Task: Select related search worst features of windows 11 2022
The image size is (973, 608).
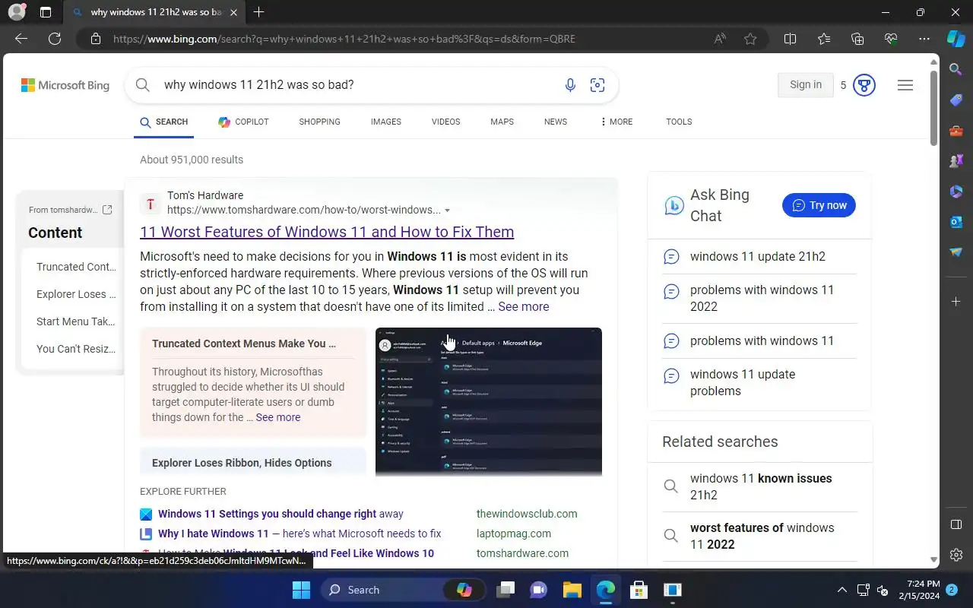Action: 762,536
